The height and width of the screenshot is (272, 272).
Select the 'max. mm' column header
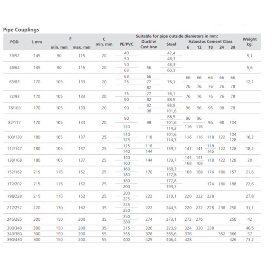81,47
